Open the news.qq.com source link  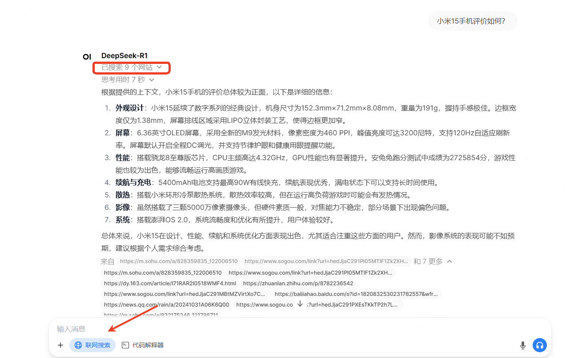[x=167, y=305]
